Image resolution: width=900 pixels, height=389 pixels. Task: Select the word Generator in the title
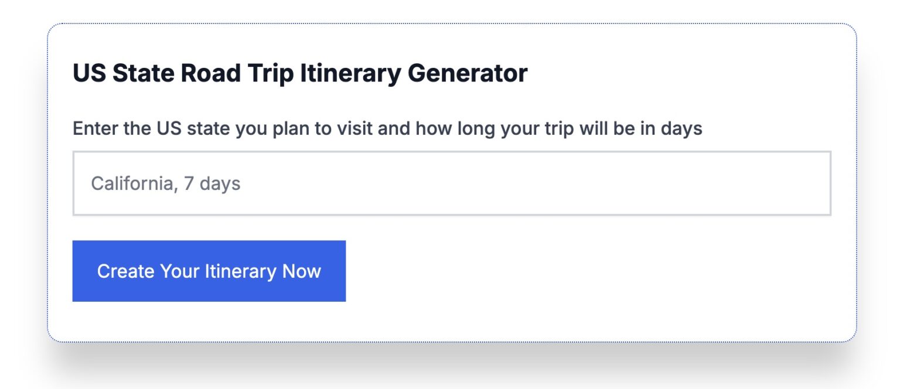coord(468,74)
